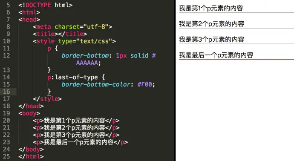Click line number 11 in the gutter

click(6, 49)
